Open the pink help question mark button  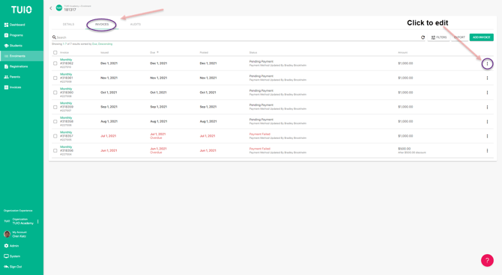(x=487, y=260)
